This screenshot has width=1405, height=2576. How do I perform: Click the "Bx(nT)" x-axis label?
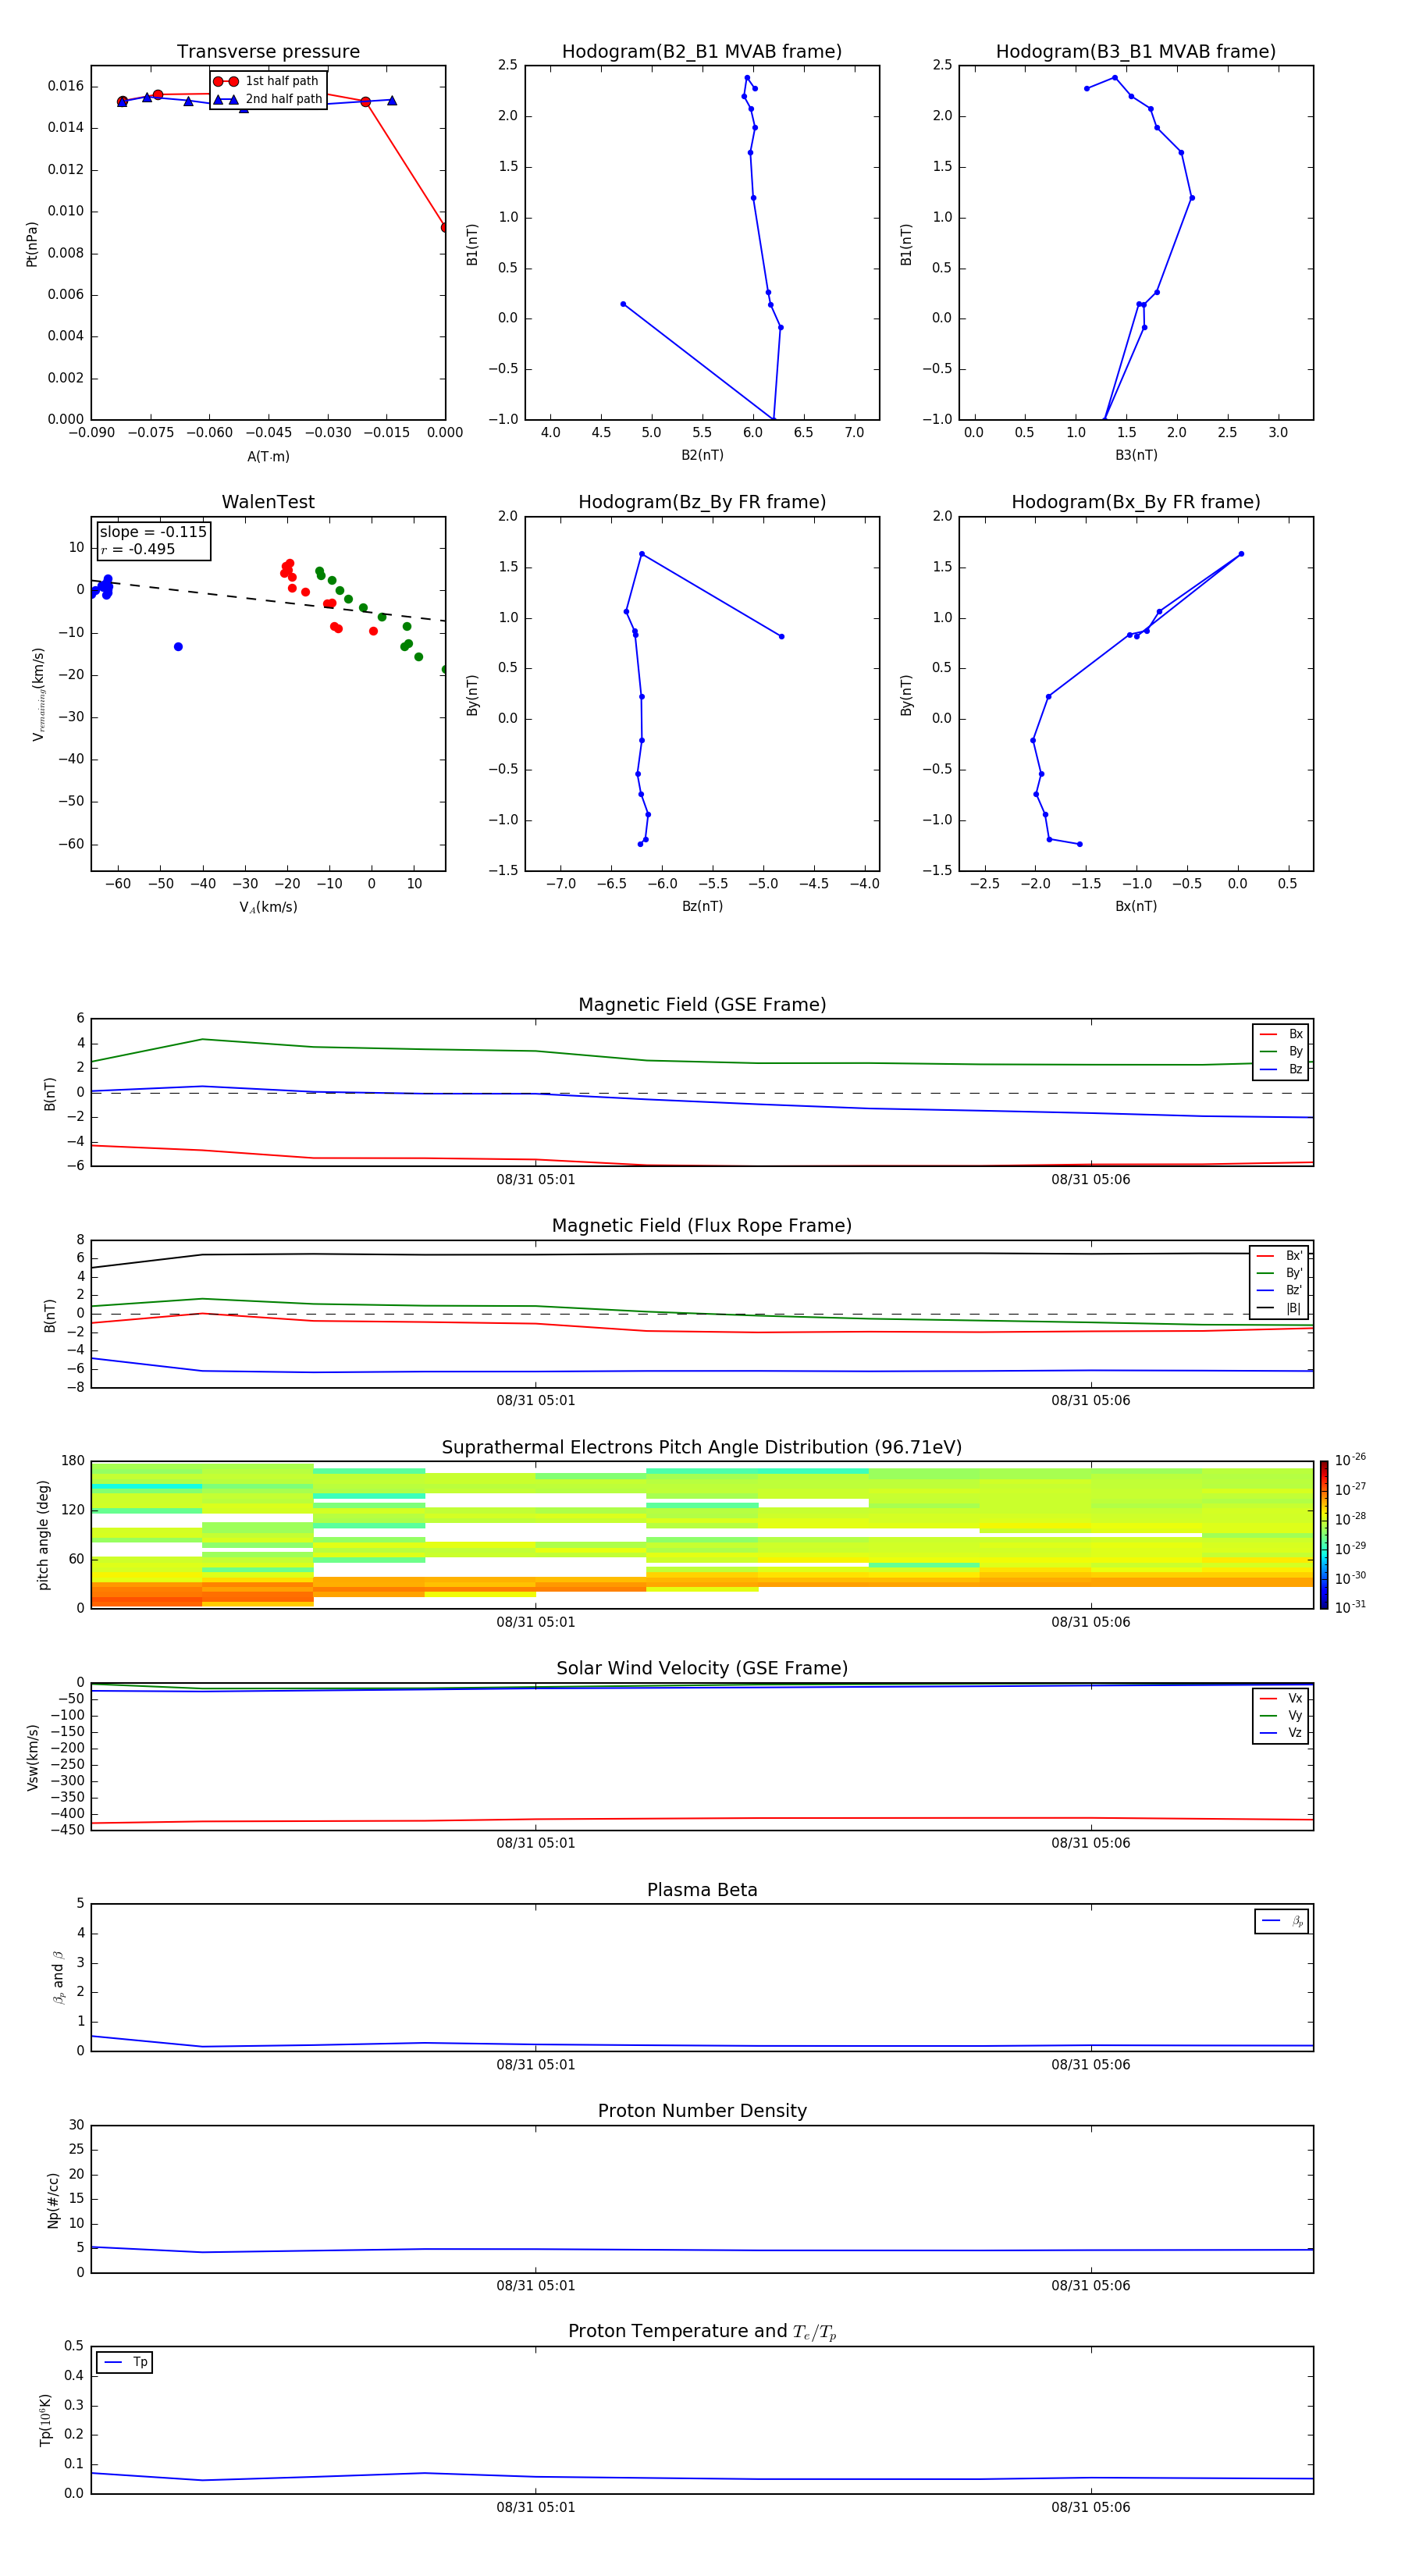coord(1136,906)
